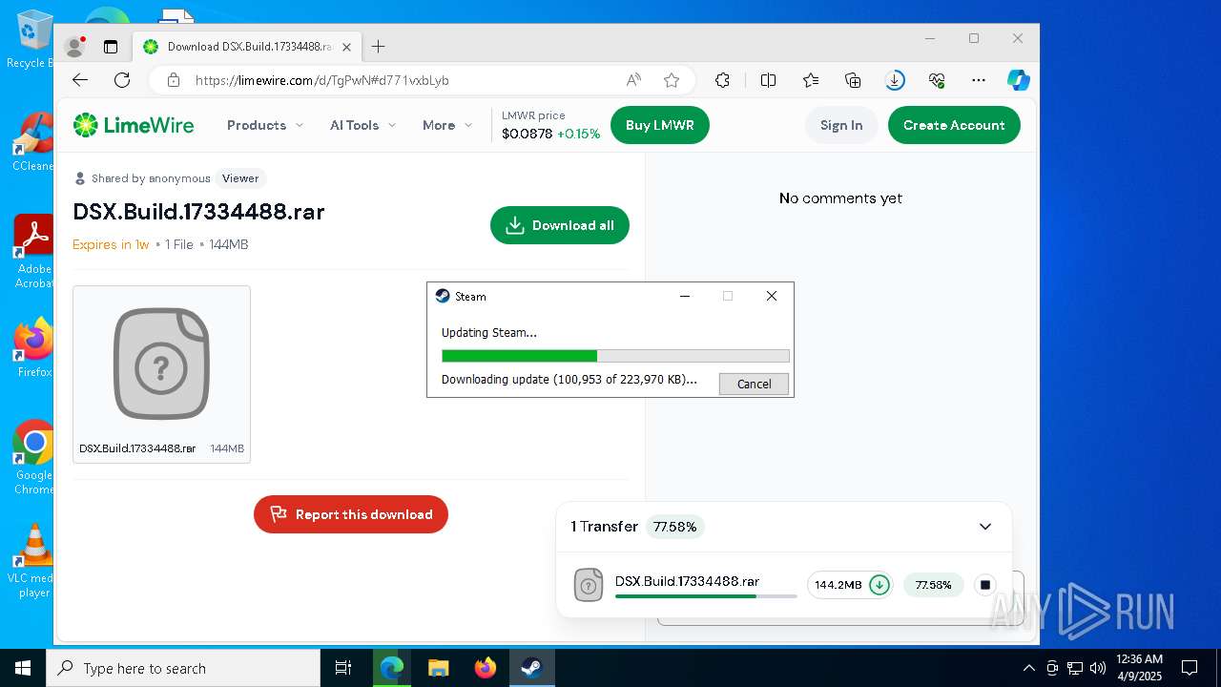View site information lock icon

[x=174, y=80]
